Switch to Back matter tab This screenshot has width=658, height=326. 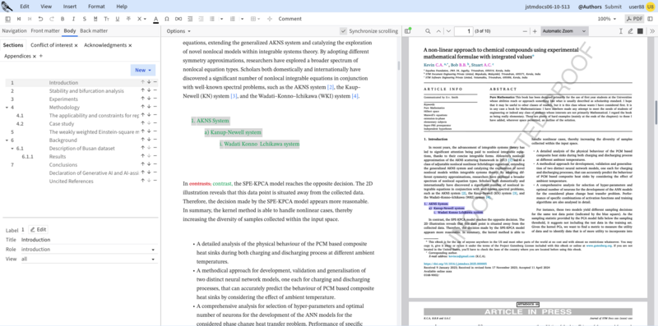(x=94, y=30)
